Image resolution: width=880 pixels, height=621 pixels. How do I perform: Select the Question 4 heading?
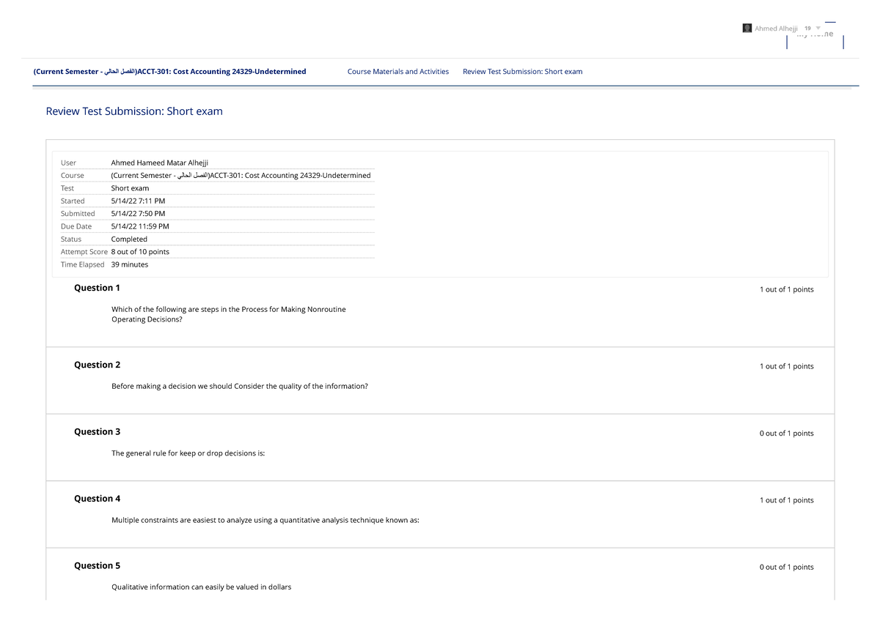(97, 499)
